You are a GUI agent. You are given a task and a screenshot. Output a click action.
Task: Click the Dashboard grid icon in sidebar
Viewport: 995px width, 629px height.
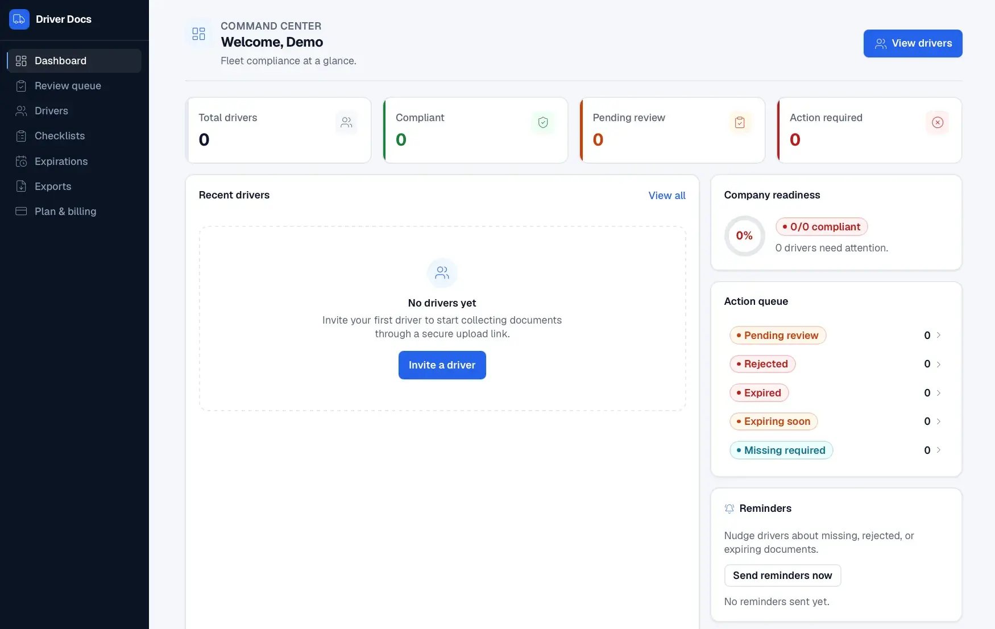[21, 61]
